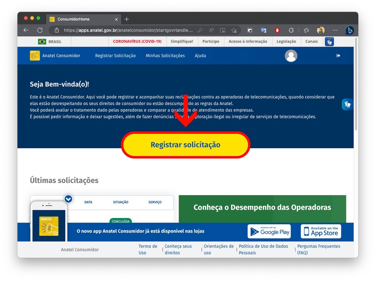Open the Bing chat sidebar icon
Image resolution: width=376 pixels, height=281 pixels.
pos(350,30)
